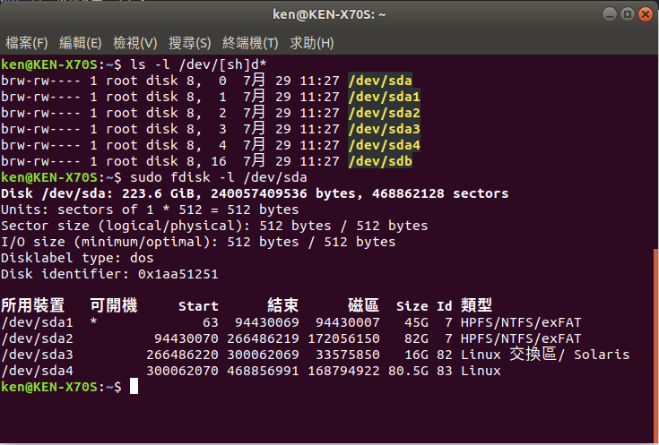The image size is (659, 445).
Task: Click the 'Units: sectors of 1 * 512' line
Action: [x=150, y=210]
